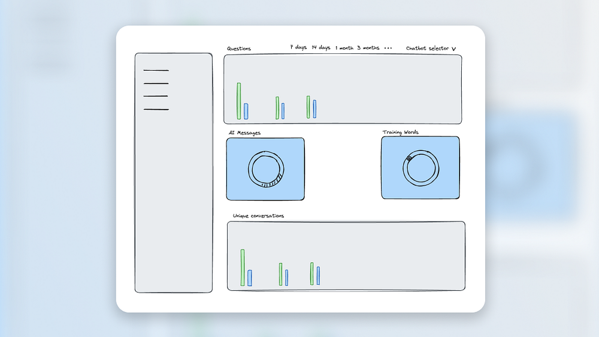Select the 7 days time range
Image resolution: width=599 pixels, height=337 pixels.
coord(298,47)
